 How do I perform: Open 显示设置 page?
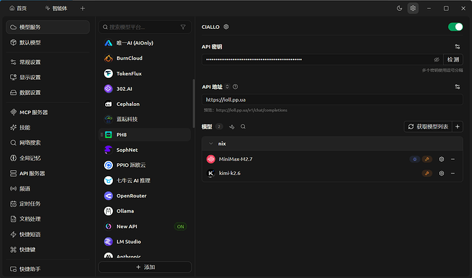click(48, 77)
